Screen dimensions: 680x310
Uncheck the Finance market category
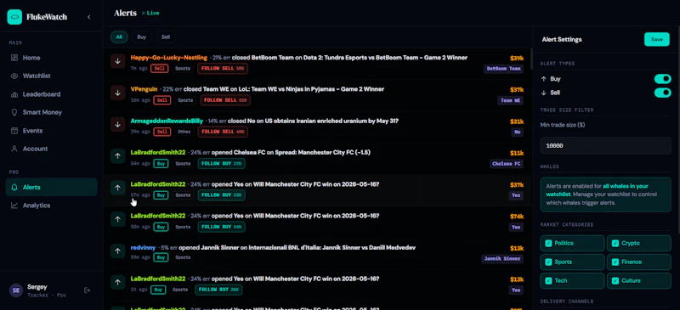pos(639,262)
